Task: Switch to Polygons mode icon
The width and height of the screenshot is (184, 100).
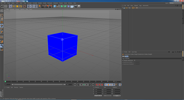Action: (x=2, y=33)
